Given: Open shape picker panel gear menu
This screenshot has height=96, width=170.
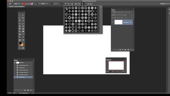Looking at the screenshot, I should tap(101, 7).
